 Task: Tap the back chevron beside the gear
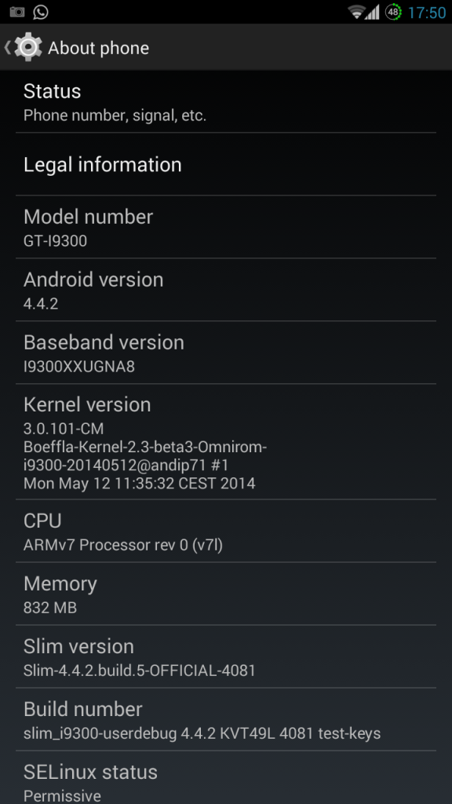pyautogui.click(x=7, y=47)
